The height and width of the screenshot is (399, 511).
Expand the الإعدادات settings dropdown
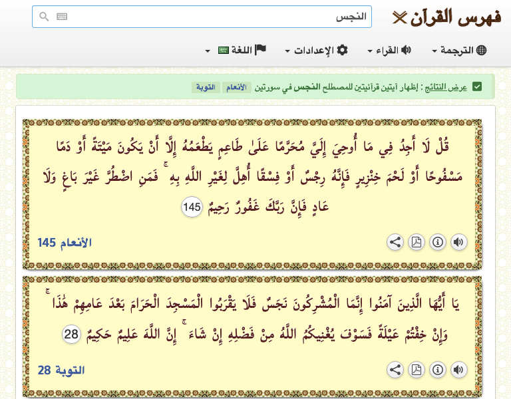pos(317,51)
